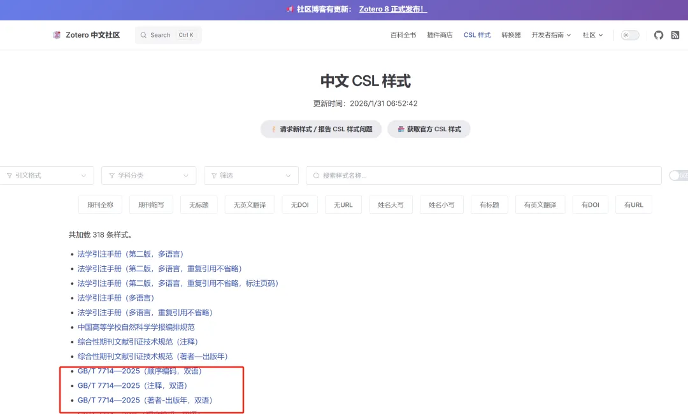Open 法学引注手册 第二版 标注页码 style
This screenshot has width=688, height=414.
pyautogui.click(x=178, y=283)
